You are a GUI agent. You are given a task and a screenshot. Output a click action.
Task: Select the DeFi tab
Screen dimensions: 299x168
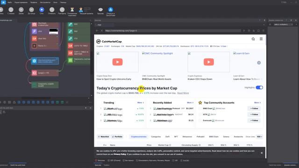[x=167, y=137]
